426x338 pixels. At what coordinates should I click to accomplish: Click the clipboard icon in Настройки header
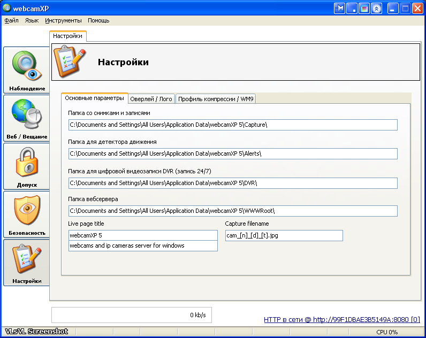70,62
